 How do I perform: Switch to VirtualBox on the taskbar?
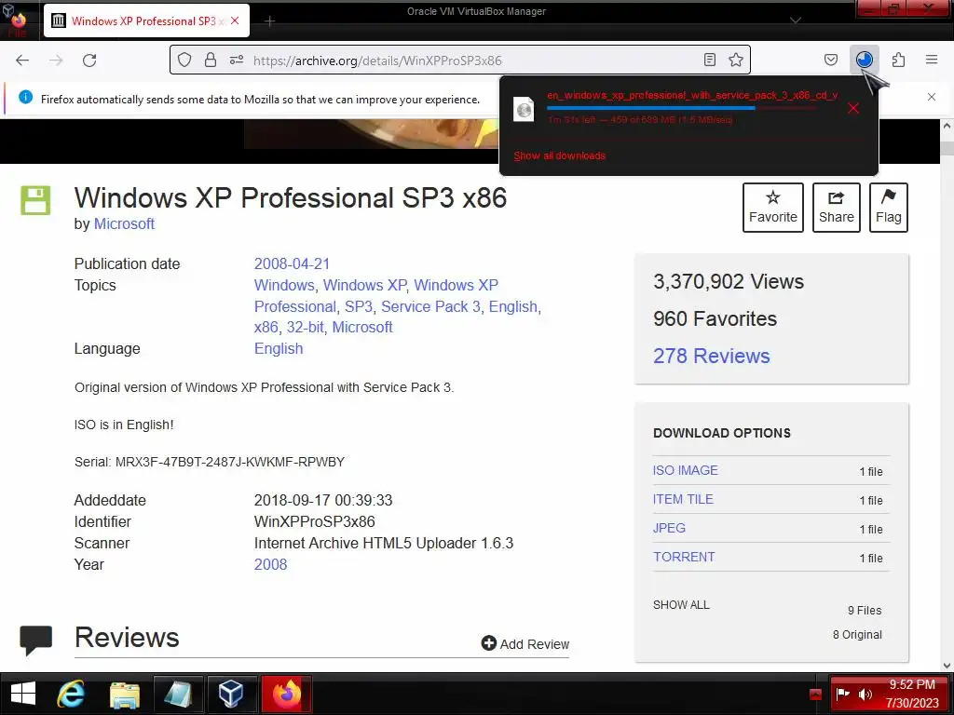232,694
